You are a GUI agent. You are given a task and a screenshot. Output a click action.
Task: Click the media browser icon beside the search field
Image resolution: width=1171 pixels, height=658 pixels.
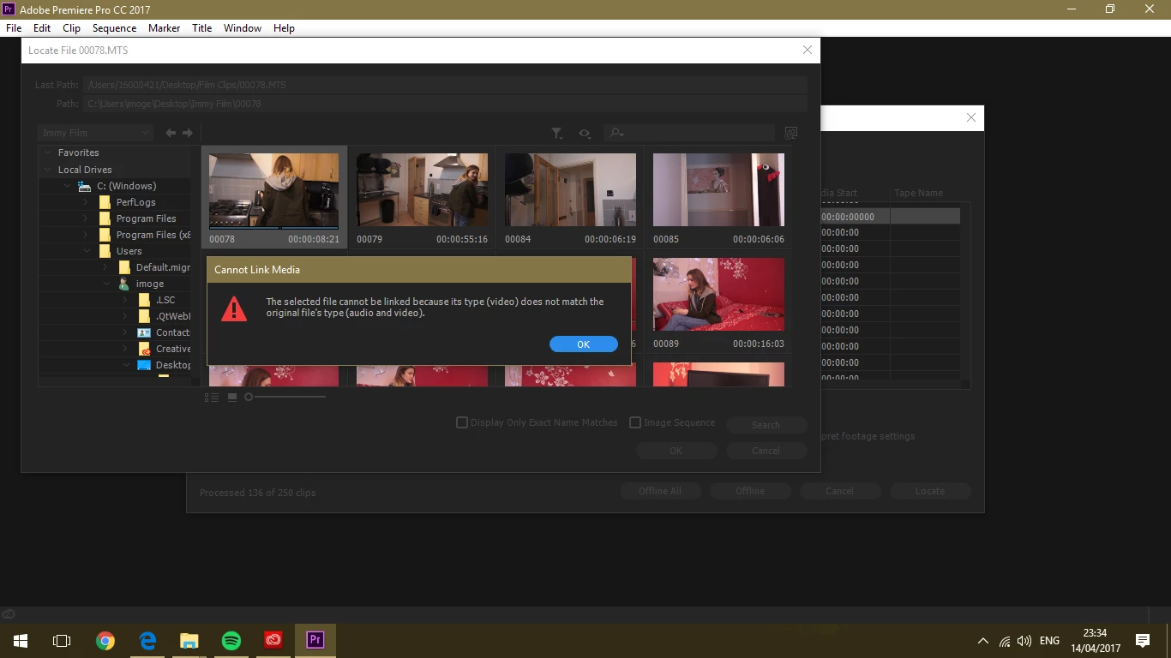(x=791, y=133)
